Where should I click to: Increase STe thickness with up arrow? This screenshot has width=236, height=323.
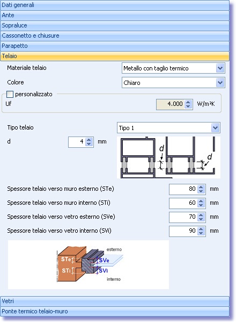pos(201,187)
